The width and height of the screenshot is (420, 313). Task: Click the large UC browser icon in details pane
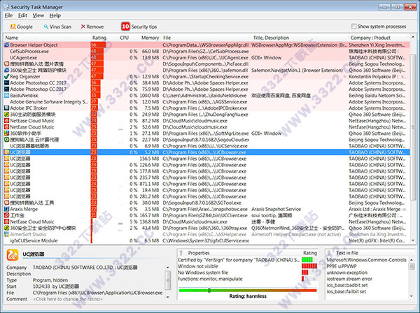coord(13,255)
